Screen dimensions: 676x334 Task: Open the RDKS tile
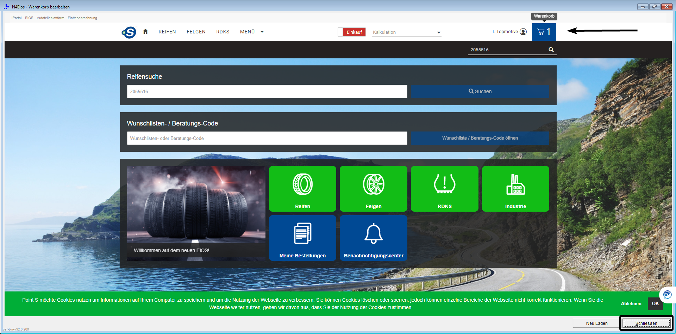coord(445,189)
